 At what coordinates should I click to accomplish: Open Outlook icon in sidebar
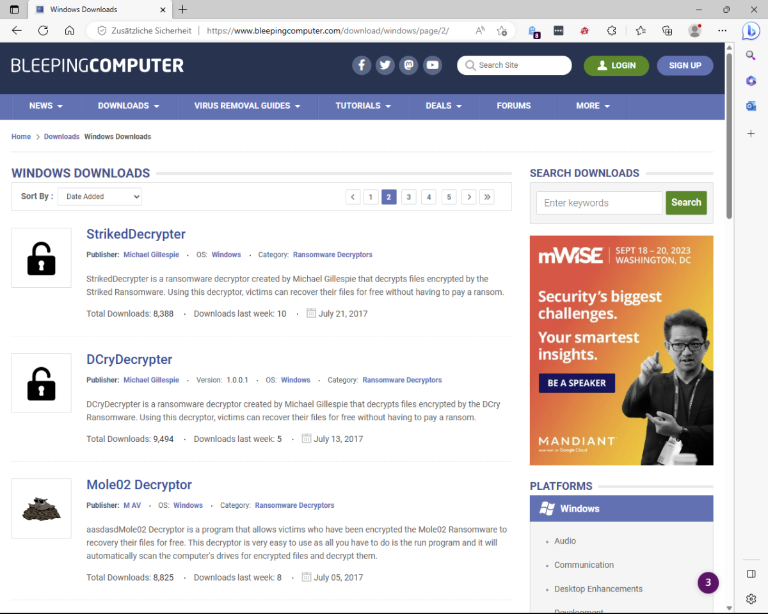point(751,106)
